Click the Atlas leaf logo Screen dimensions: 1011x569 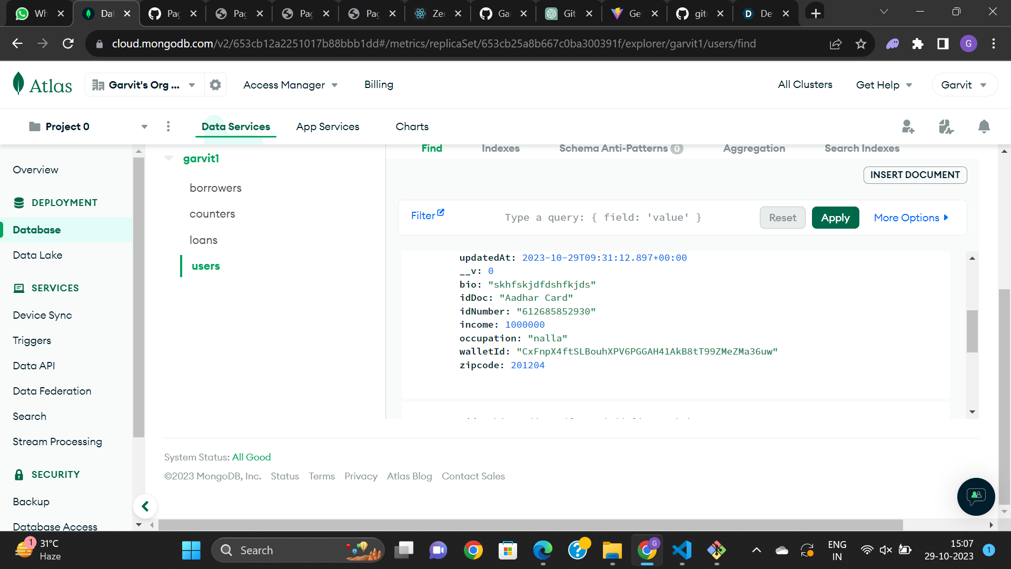(x=19, y=84)
